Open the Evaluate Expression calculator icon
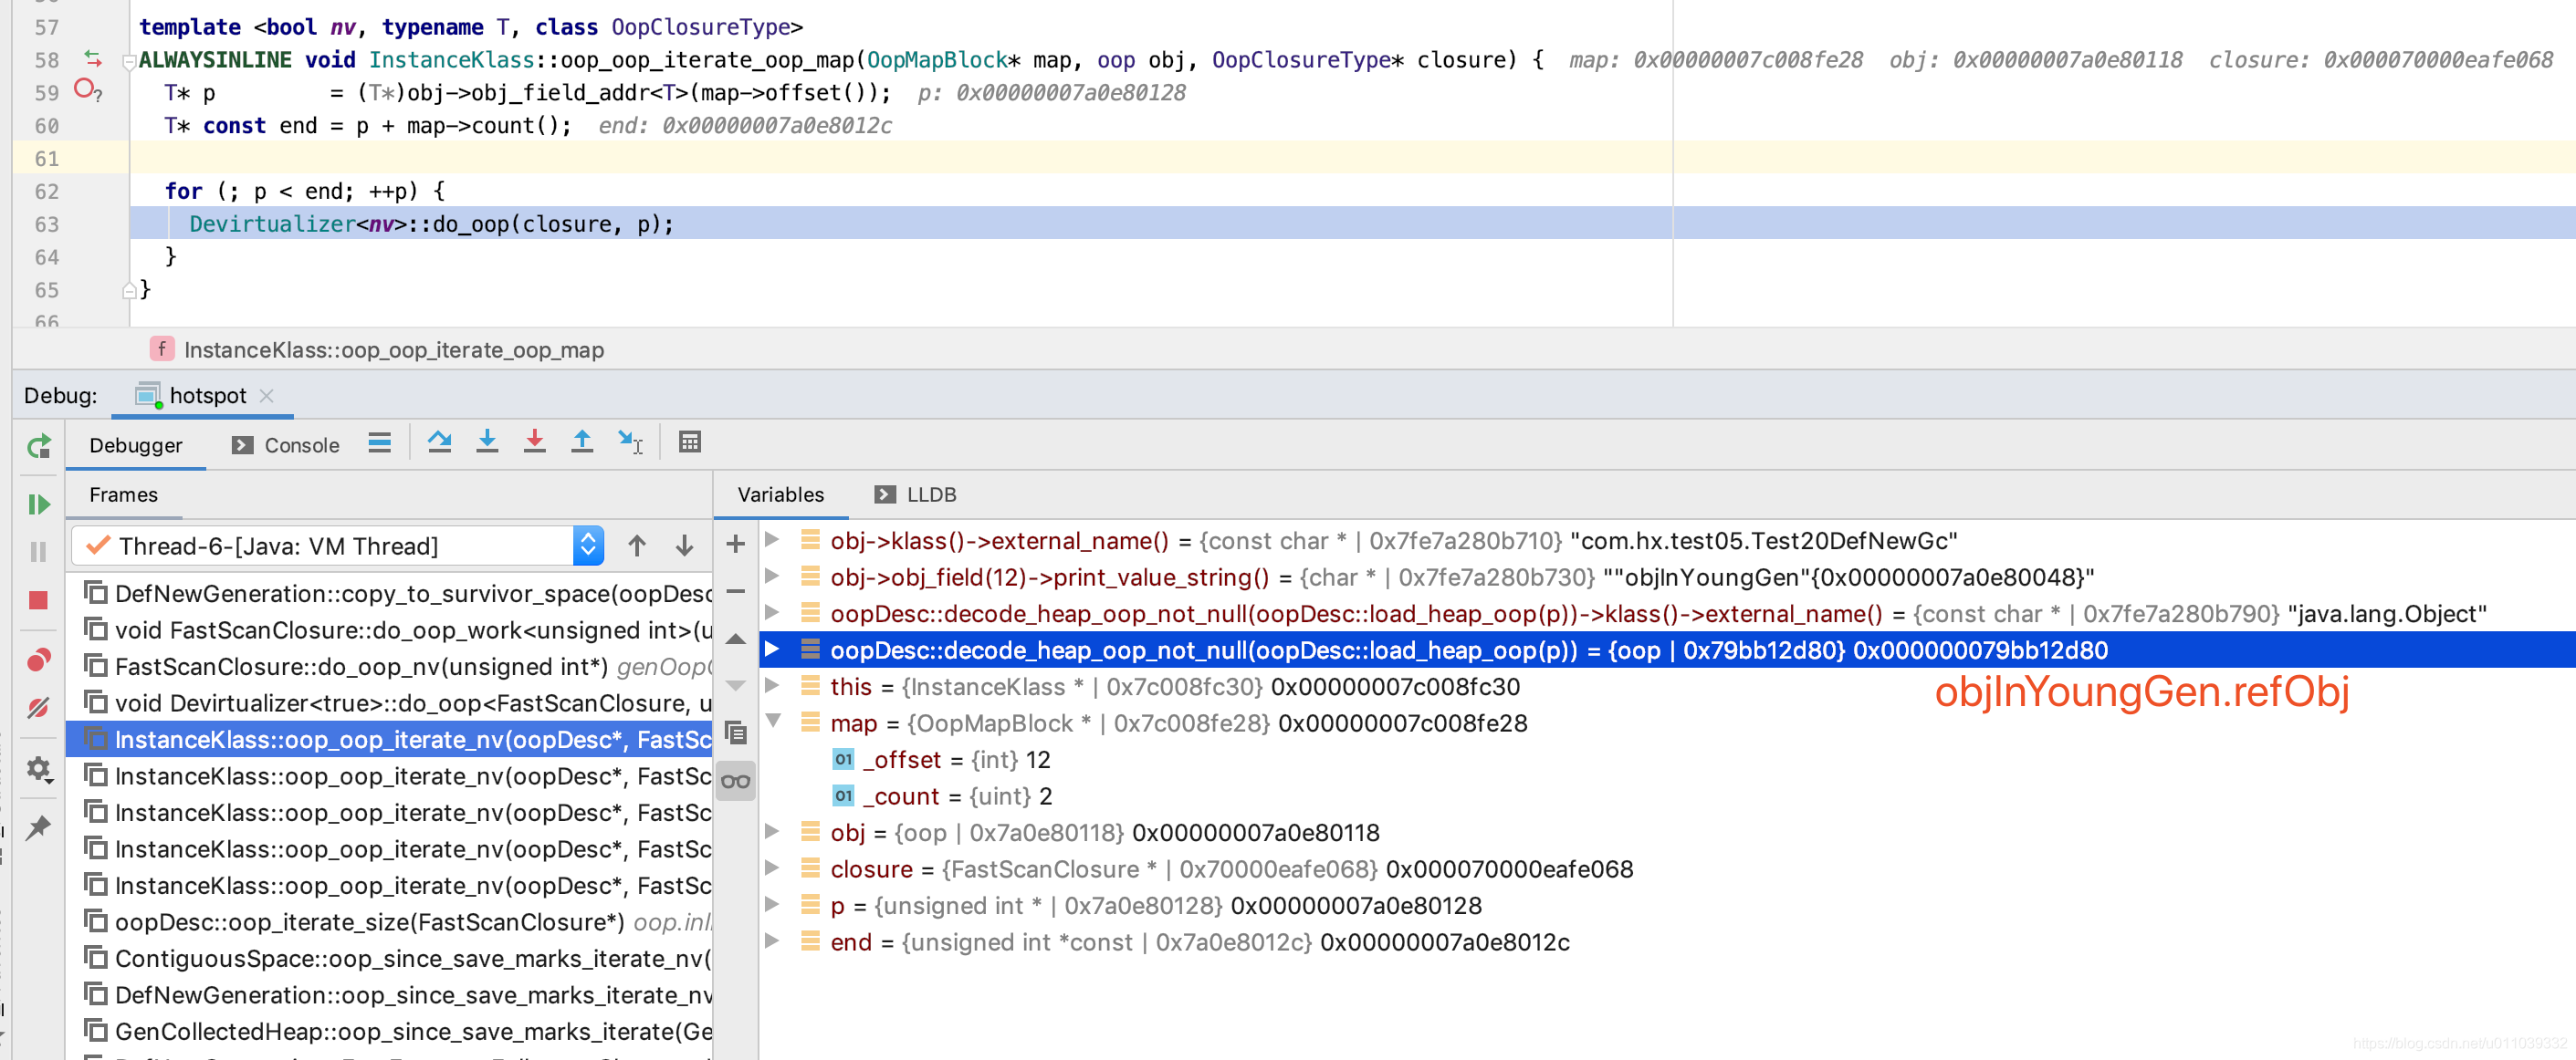2576x1060 pixels. coord(689,442)
